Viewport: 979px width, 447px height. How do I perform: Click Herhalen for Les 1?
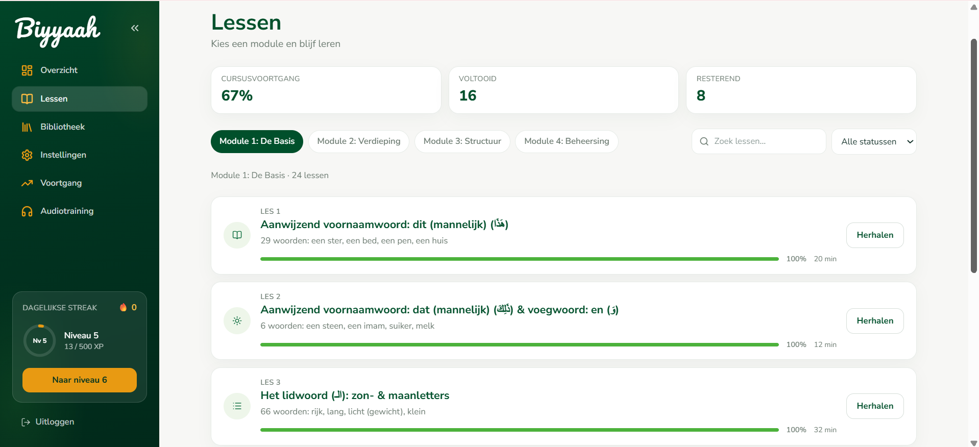click(875, 235)
